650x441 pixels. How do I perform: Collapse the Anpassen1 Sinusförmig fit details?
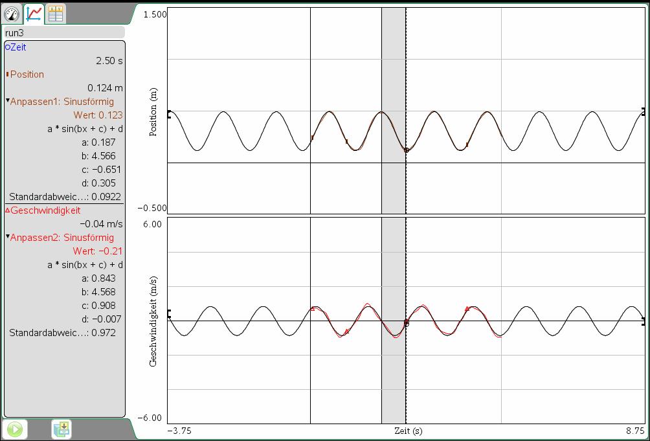(x=8, y=102)
